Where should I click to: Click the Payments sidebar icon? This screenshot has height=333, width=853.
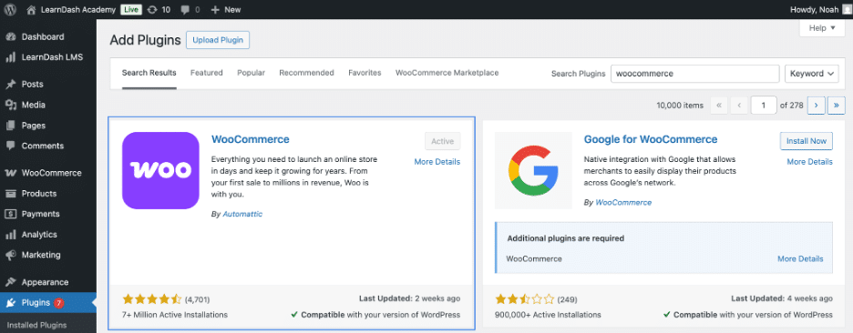coord(10,214)
